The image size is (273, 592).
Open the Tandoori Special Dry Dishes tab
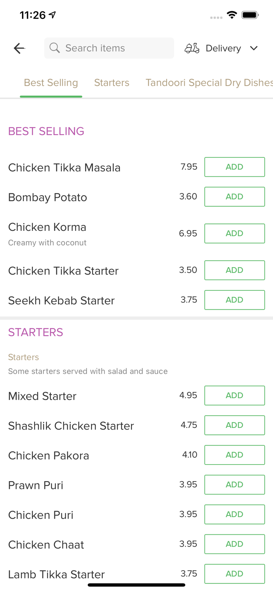point(209,82)
